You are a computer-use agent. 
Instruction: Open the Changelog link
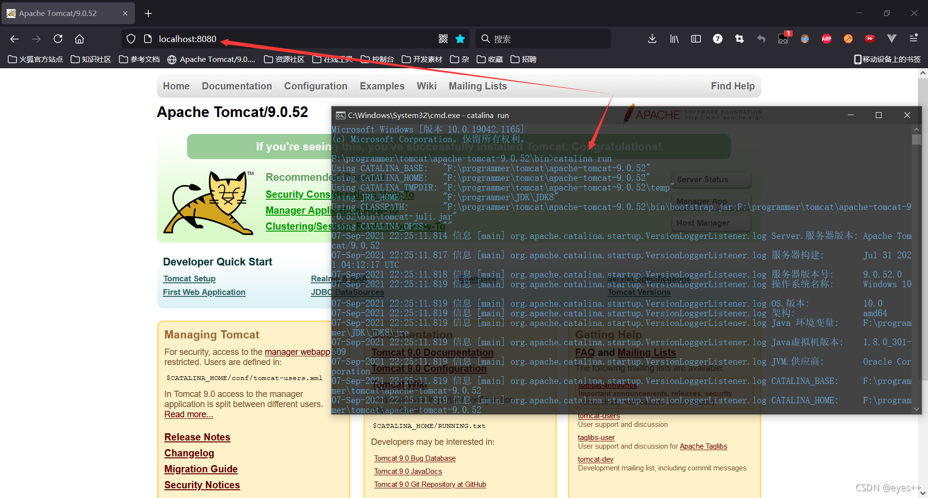point(189,453)
